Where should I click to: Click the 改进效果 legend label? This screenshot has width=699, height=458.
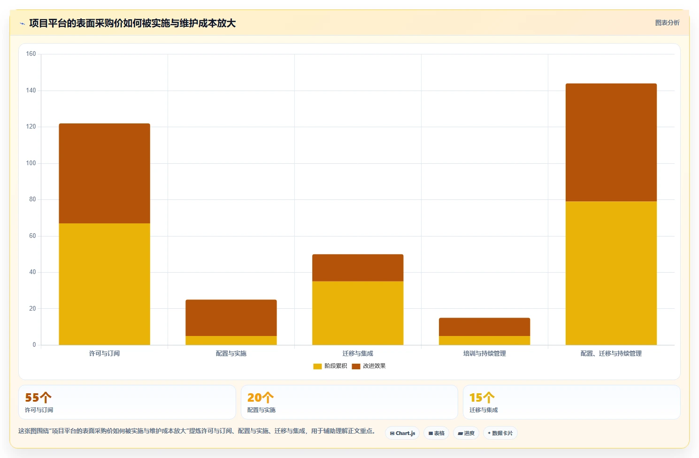374,366
